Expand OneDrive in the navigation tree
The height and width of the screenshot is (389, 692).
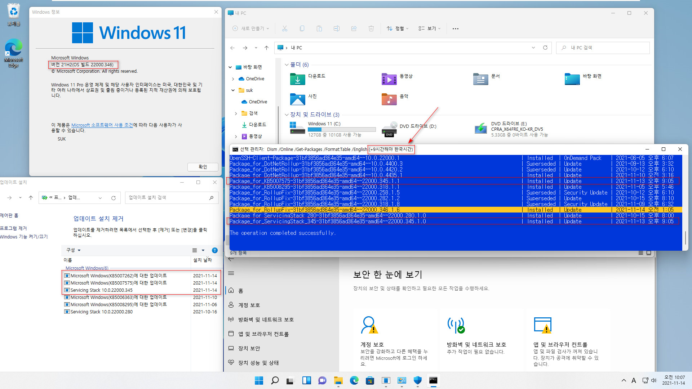tap(233, 79)
